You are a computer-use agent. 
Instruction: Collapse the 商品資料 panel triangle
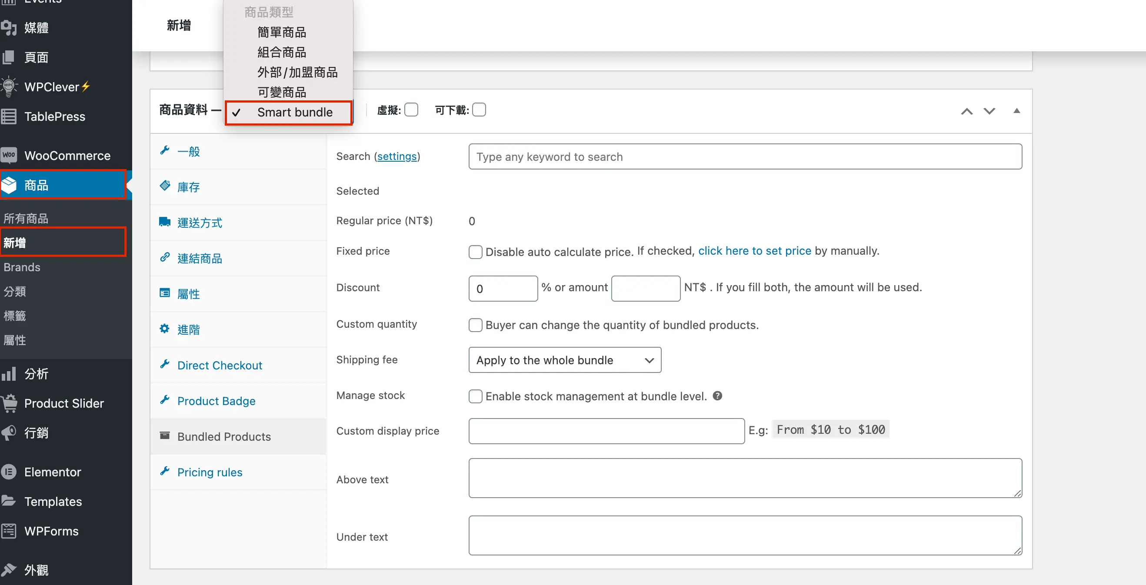(x=1016, y=111)
